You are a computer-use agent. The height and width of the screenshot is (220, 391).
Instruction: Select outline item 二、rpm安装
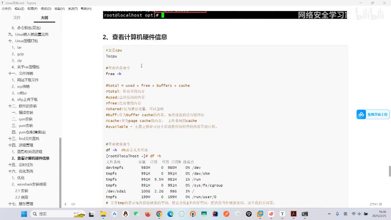[22, 119]
